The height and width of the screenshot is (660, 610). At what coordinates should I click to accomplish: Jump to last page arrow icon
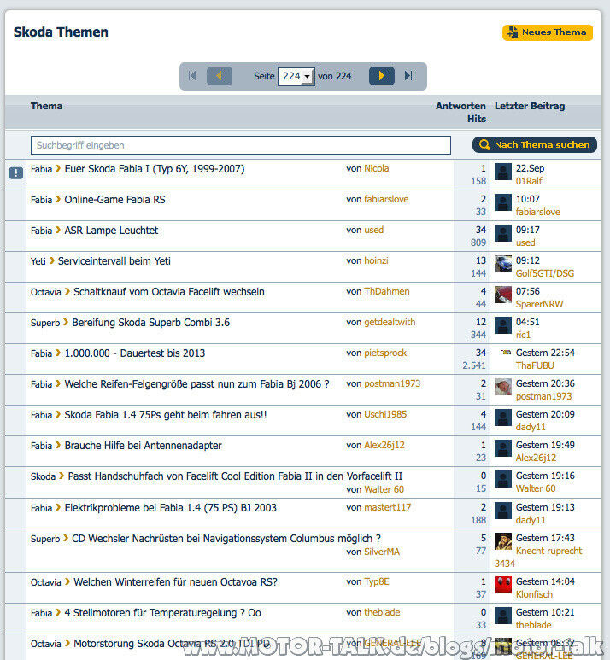pyautogui.click(x=408, y=76)
